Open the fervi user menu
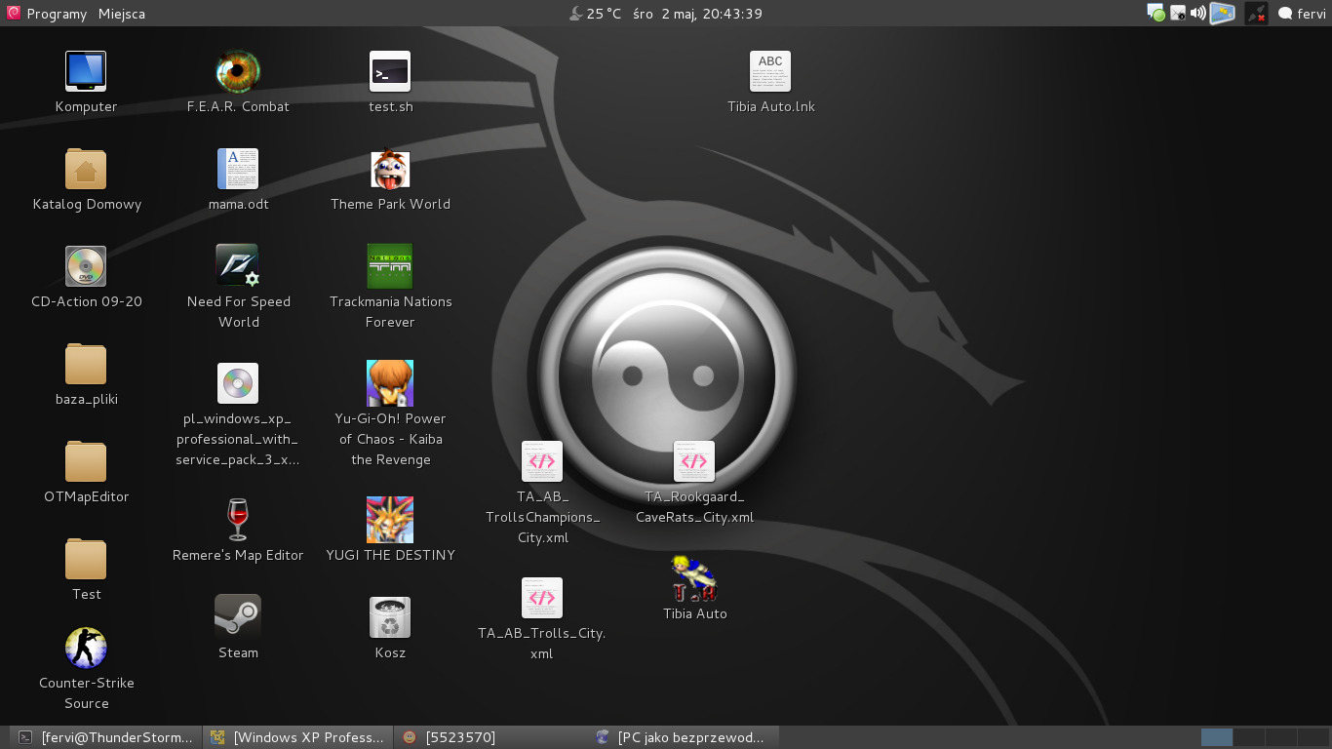 coord(1302,14)
